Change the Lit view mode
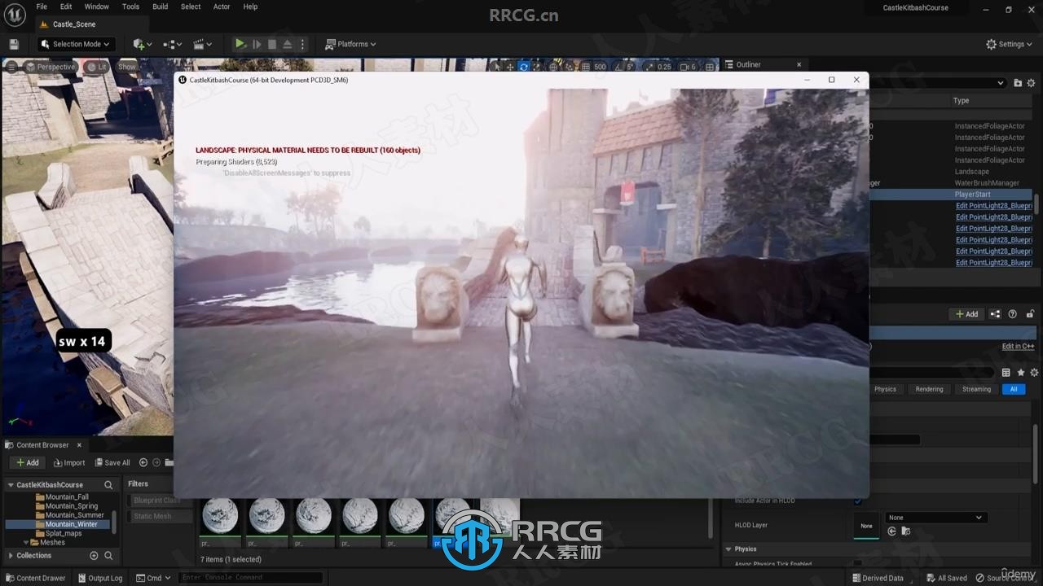This screenshot has height=586, width=1043. [97, 67]
